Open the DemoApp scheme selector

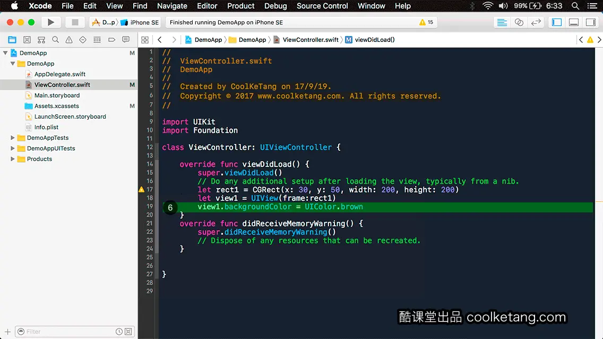(x=103, y=22)
